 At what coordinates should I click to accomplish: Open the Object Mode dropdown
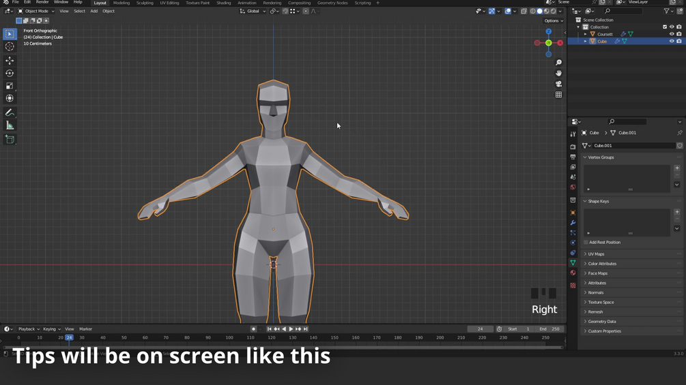(x=36, y=11)
